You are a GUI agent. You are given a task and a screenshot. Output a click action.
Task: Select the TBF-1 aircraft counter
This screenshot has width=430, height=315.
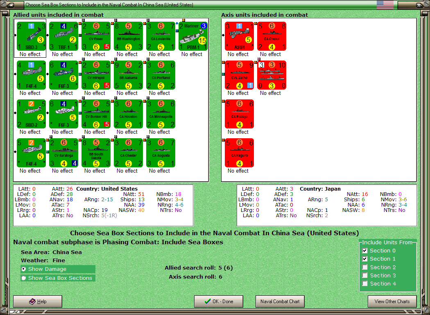(x=63, y=36)
